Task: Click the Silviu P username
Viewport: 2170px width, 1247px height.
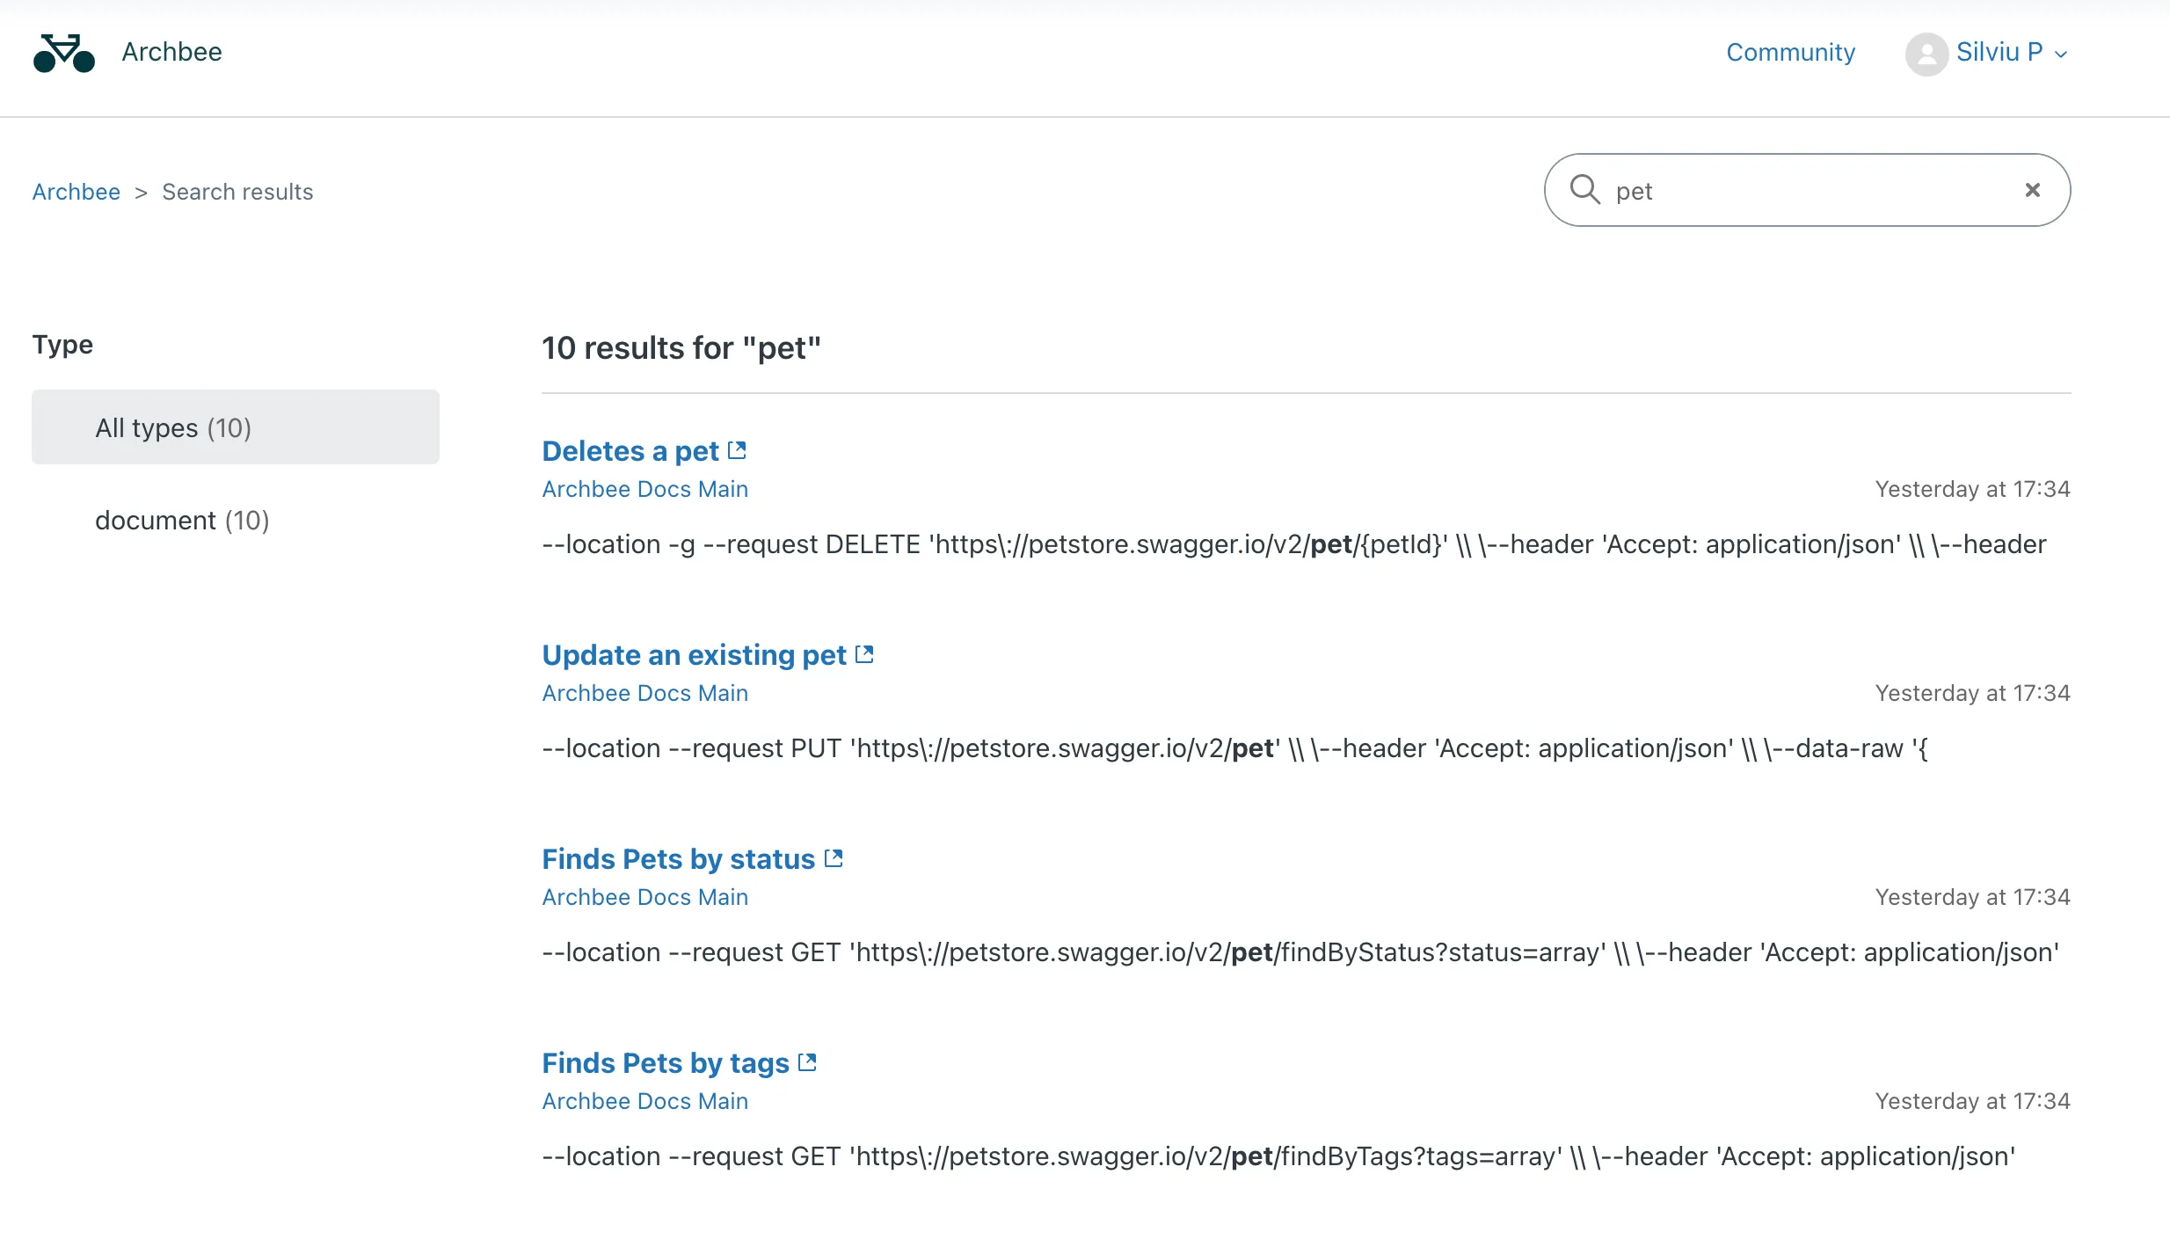Action: [x=1999, y=53]
